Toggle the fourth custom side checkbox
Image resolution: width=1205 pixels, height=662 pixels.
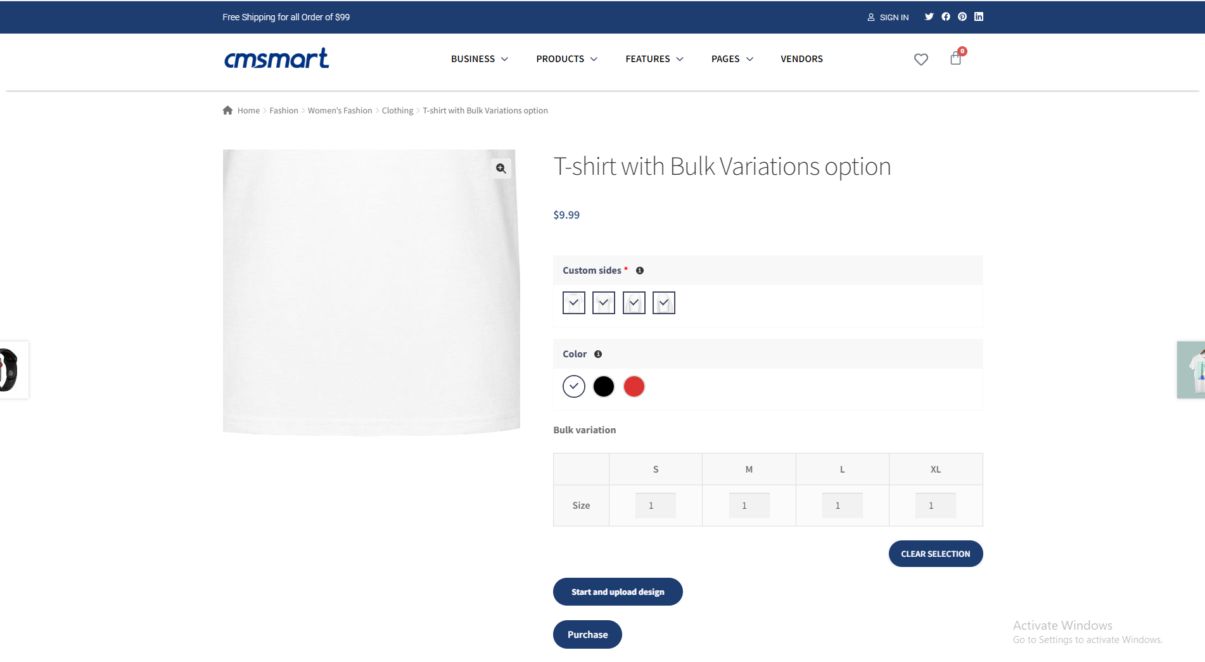pos(664,303)
